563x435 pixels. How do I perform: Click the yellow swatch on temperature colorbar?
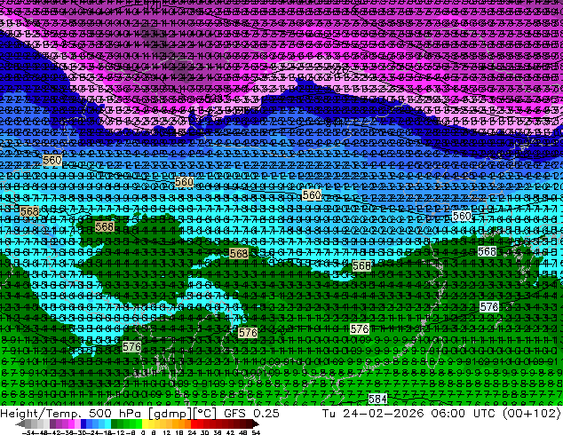[x=145, y=423]
